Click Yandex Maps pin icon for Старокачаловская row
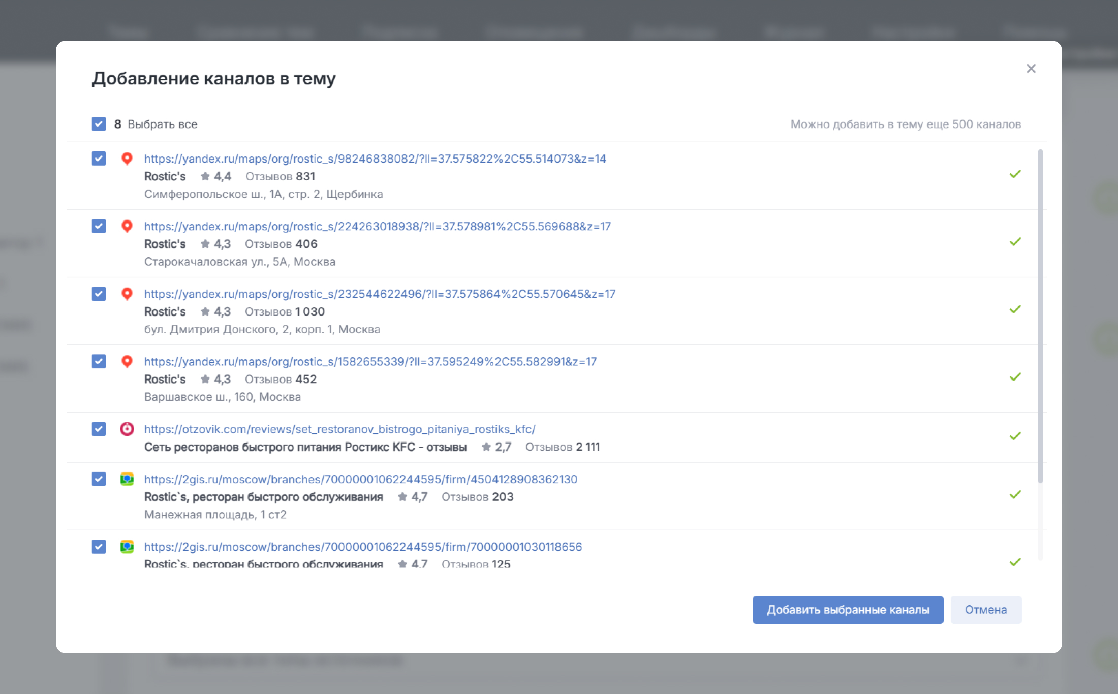 click(x=127, y=226)
